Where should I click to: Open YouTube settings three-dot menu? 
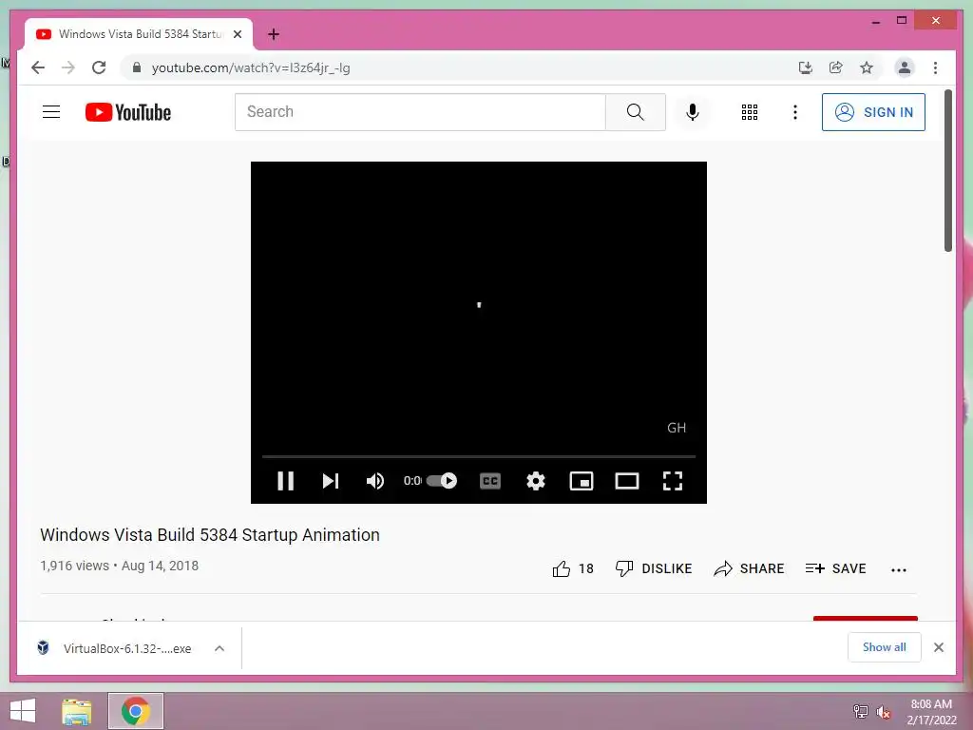pos(795,112)
